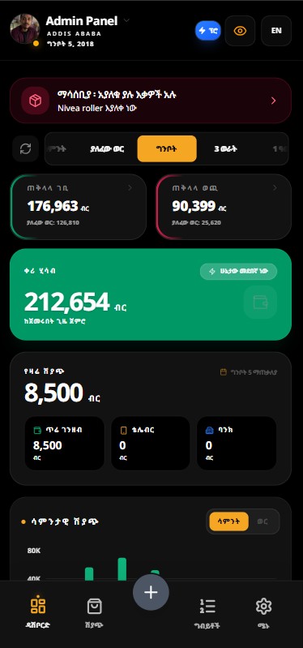
Task: Tap the round plus add button
Action: [151, 592]
